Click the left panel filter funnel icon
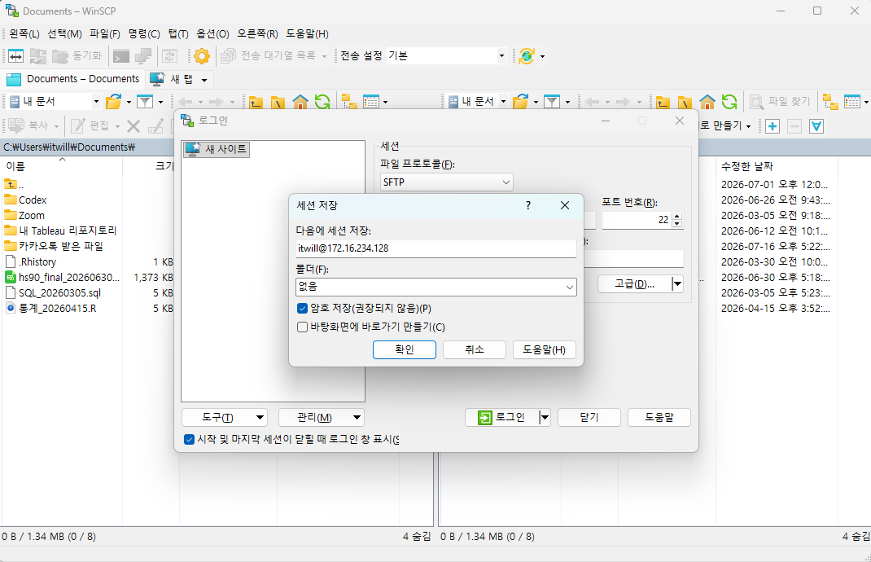 point(145,102)
